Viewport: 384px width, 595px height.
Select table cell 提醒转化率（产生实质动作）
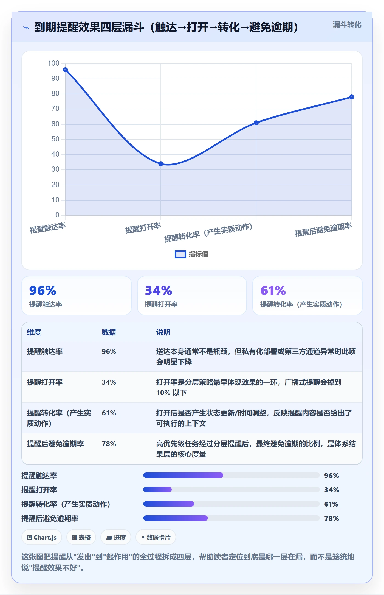59,418
